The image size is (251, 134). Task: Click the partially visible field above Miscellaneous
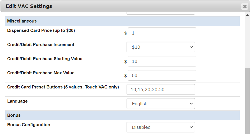point(161,13)
